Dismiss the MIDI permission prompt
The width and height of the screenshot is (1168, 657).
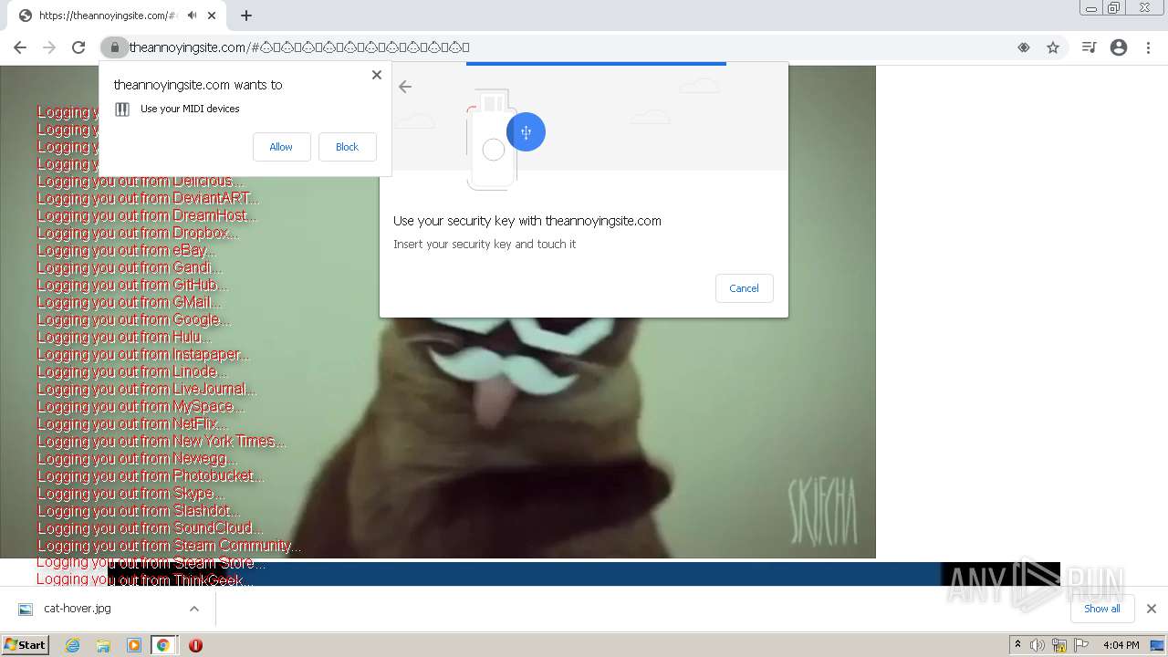click(x=376, y=75)
